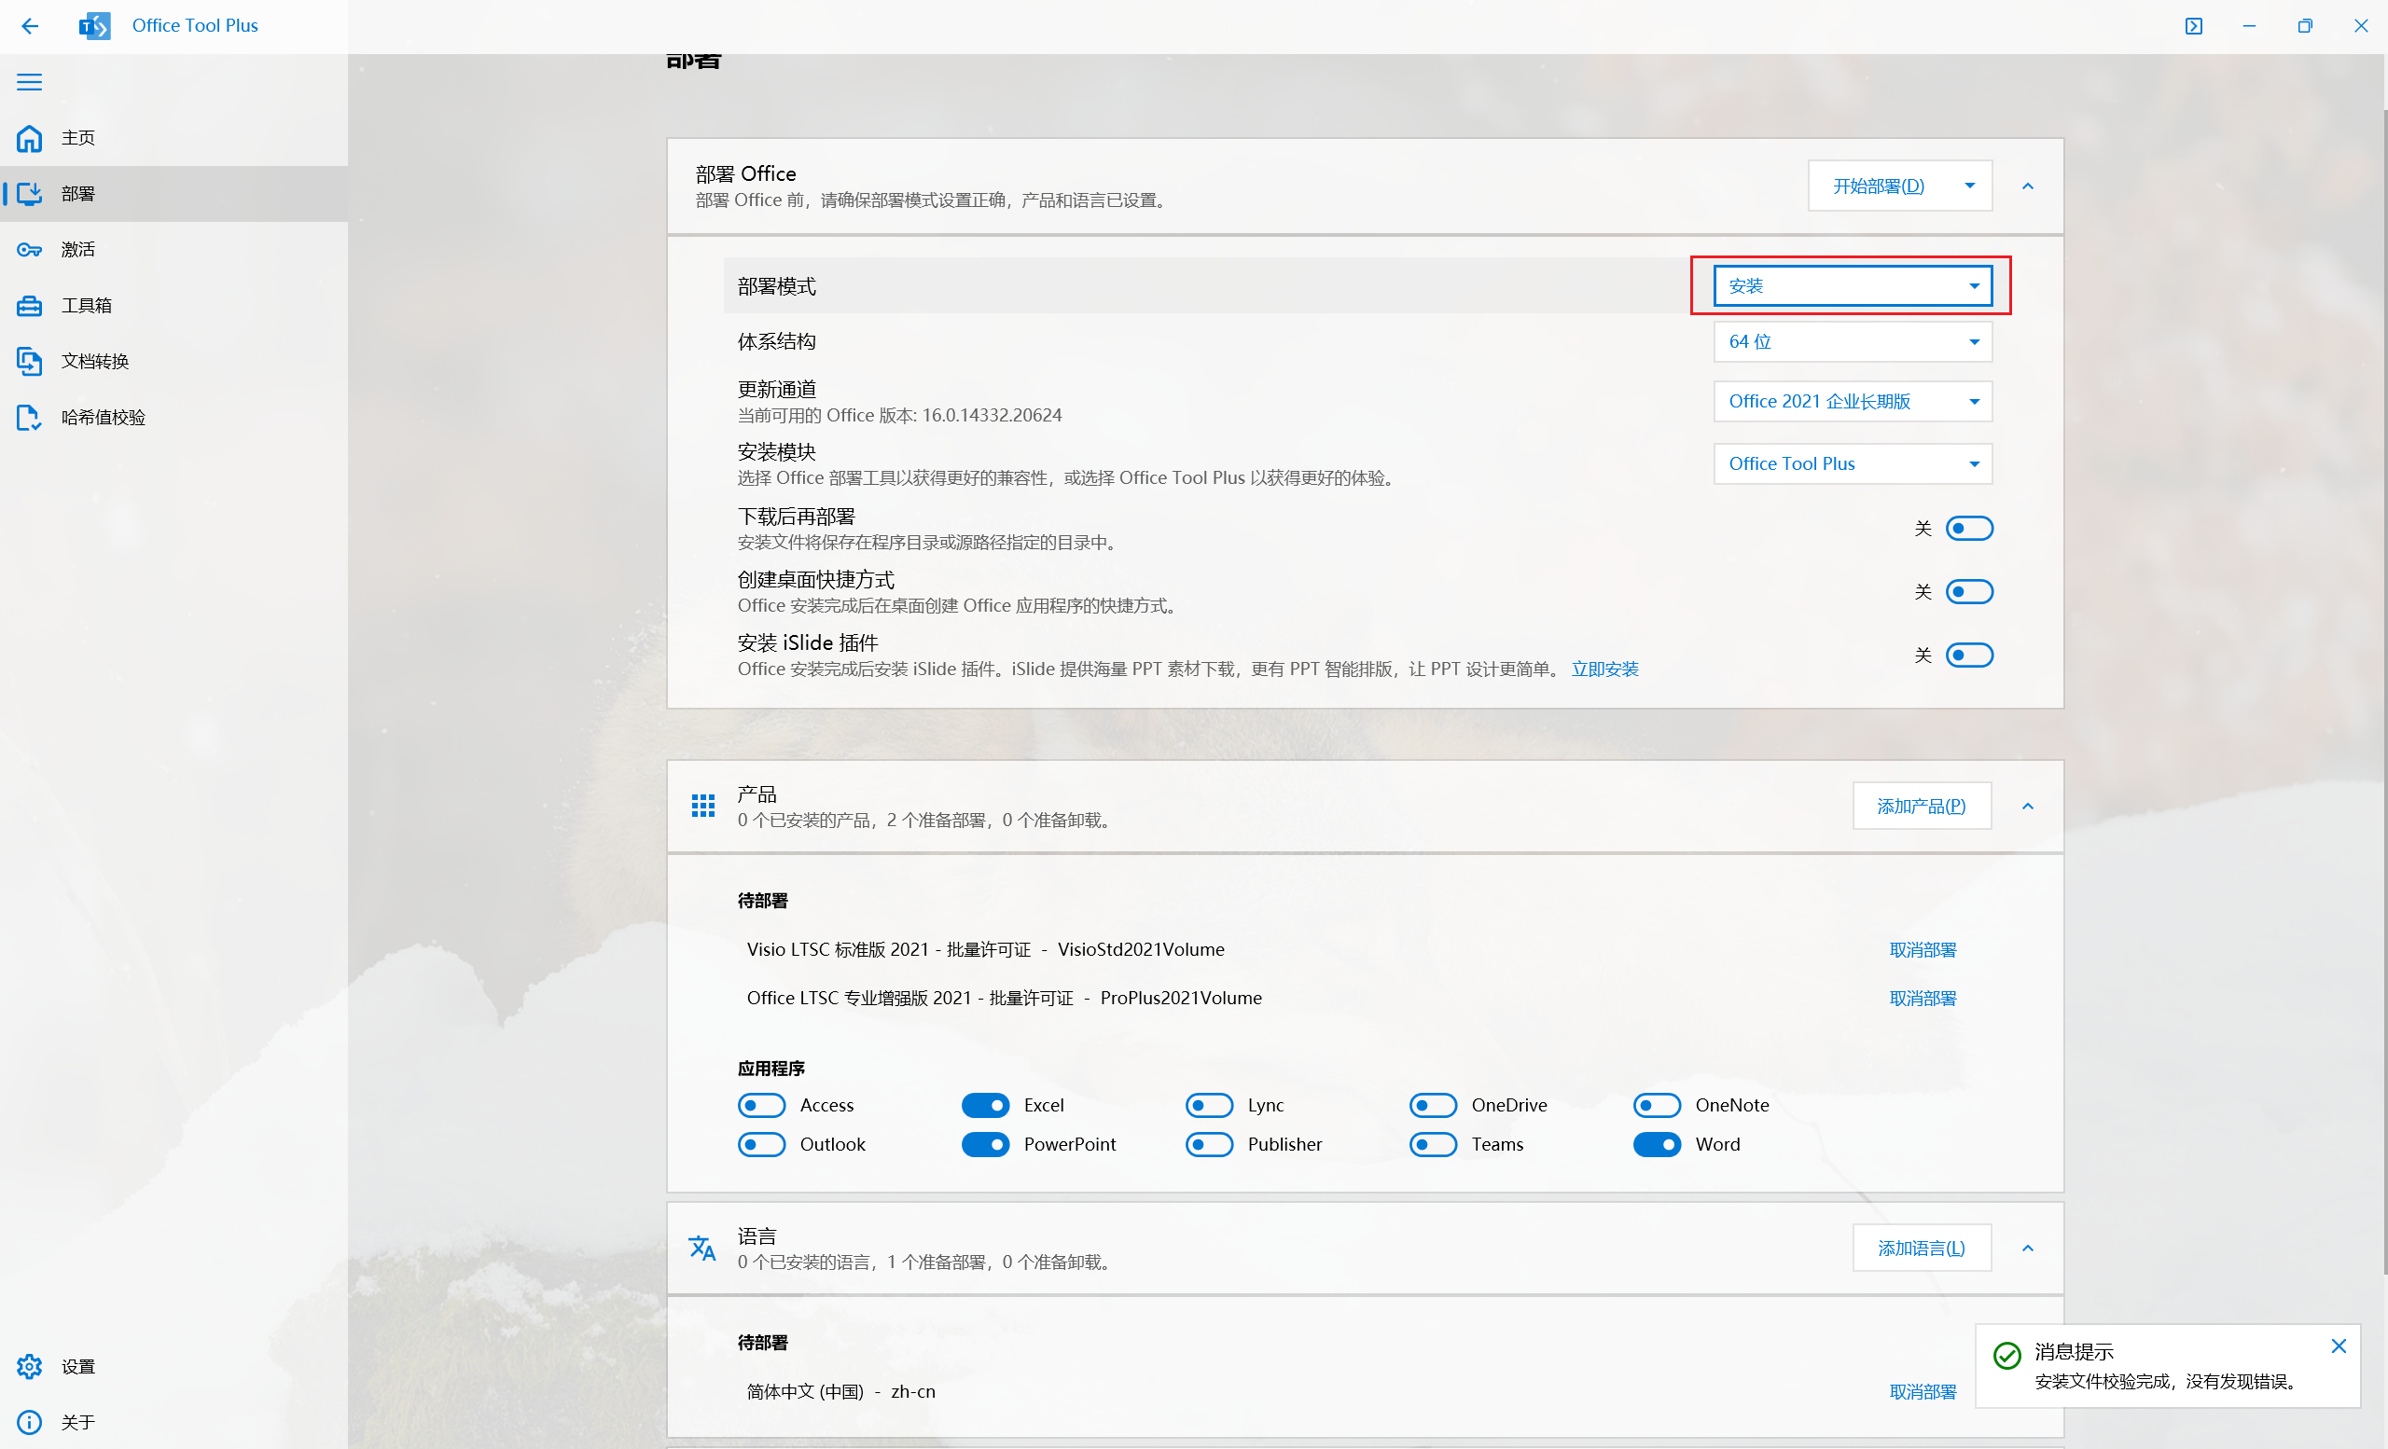Screen dimensions: 2388x1449
Task: Click the 立即安装 link for iSlide
Action: (x=1605, y=669)
